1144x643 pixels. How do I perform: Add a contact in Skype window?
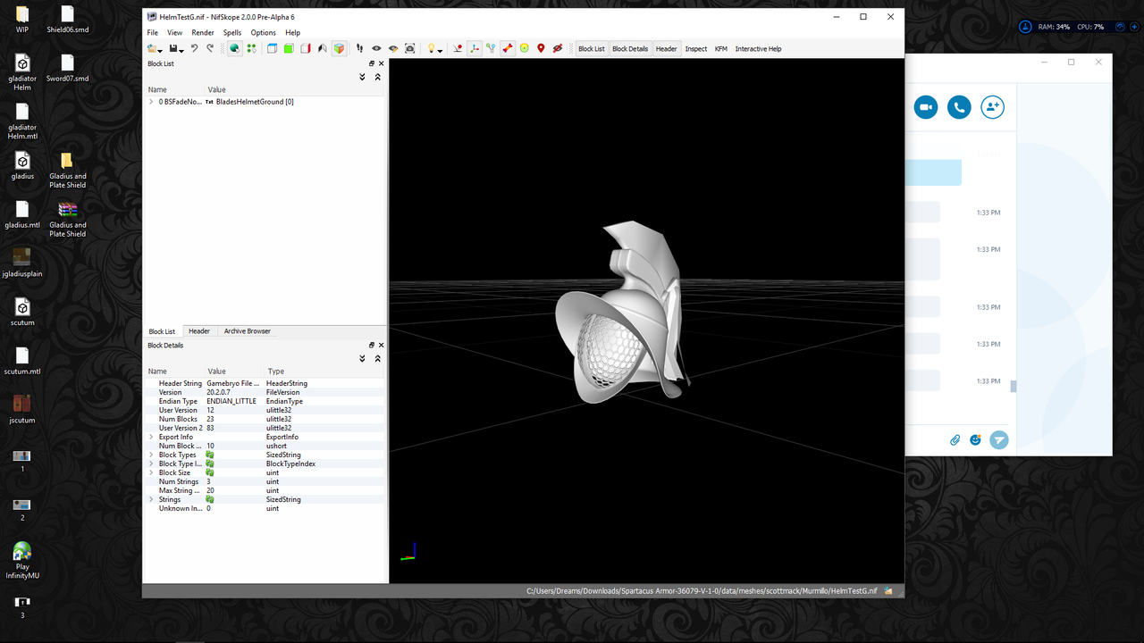point(992,107)
